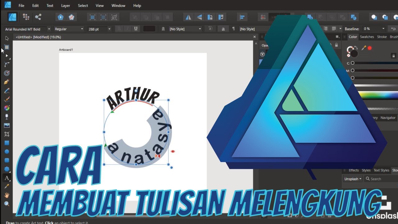Expand the text alignment options arrow
This screenshot has width=398, height=224.
pos(340,29)
